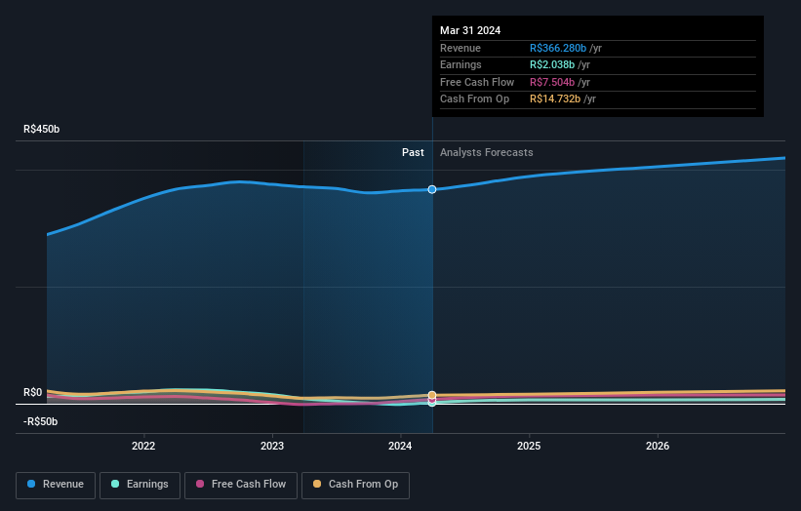The height and width of the screenshot is (511, 801).
Task: Toggle the Free Cash Flow legend button
Action: coord(241,485)
